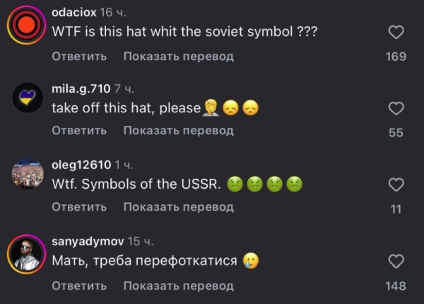View the 169 likes count on odaciox's comment
The width and height of the screenshot is (424, 304).
click(396, 57)
